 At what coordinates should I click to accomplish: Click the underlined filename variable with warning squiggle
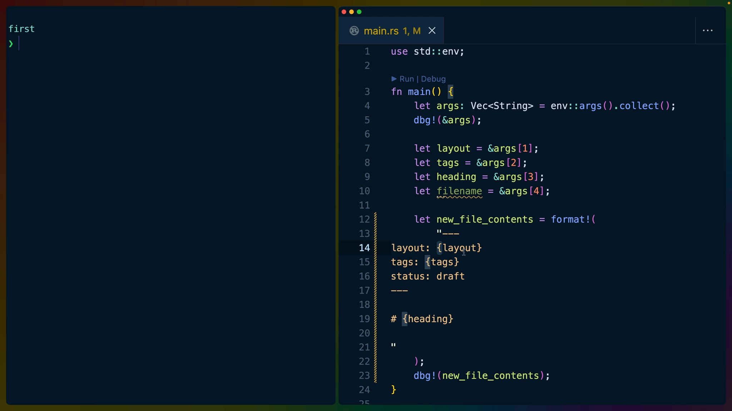click(460, 191)
